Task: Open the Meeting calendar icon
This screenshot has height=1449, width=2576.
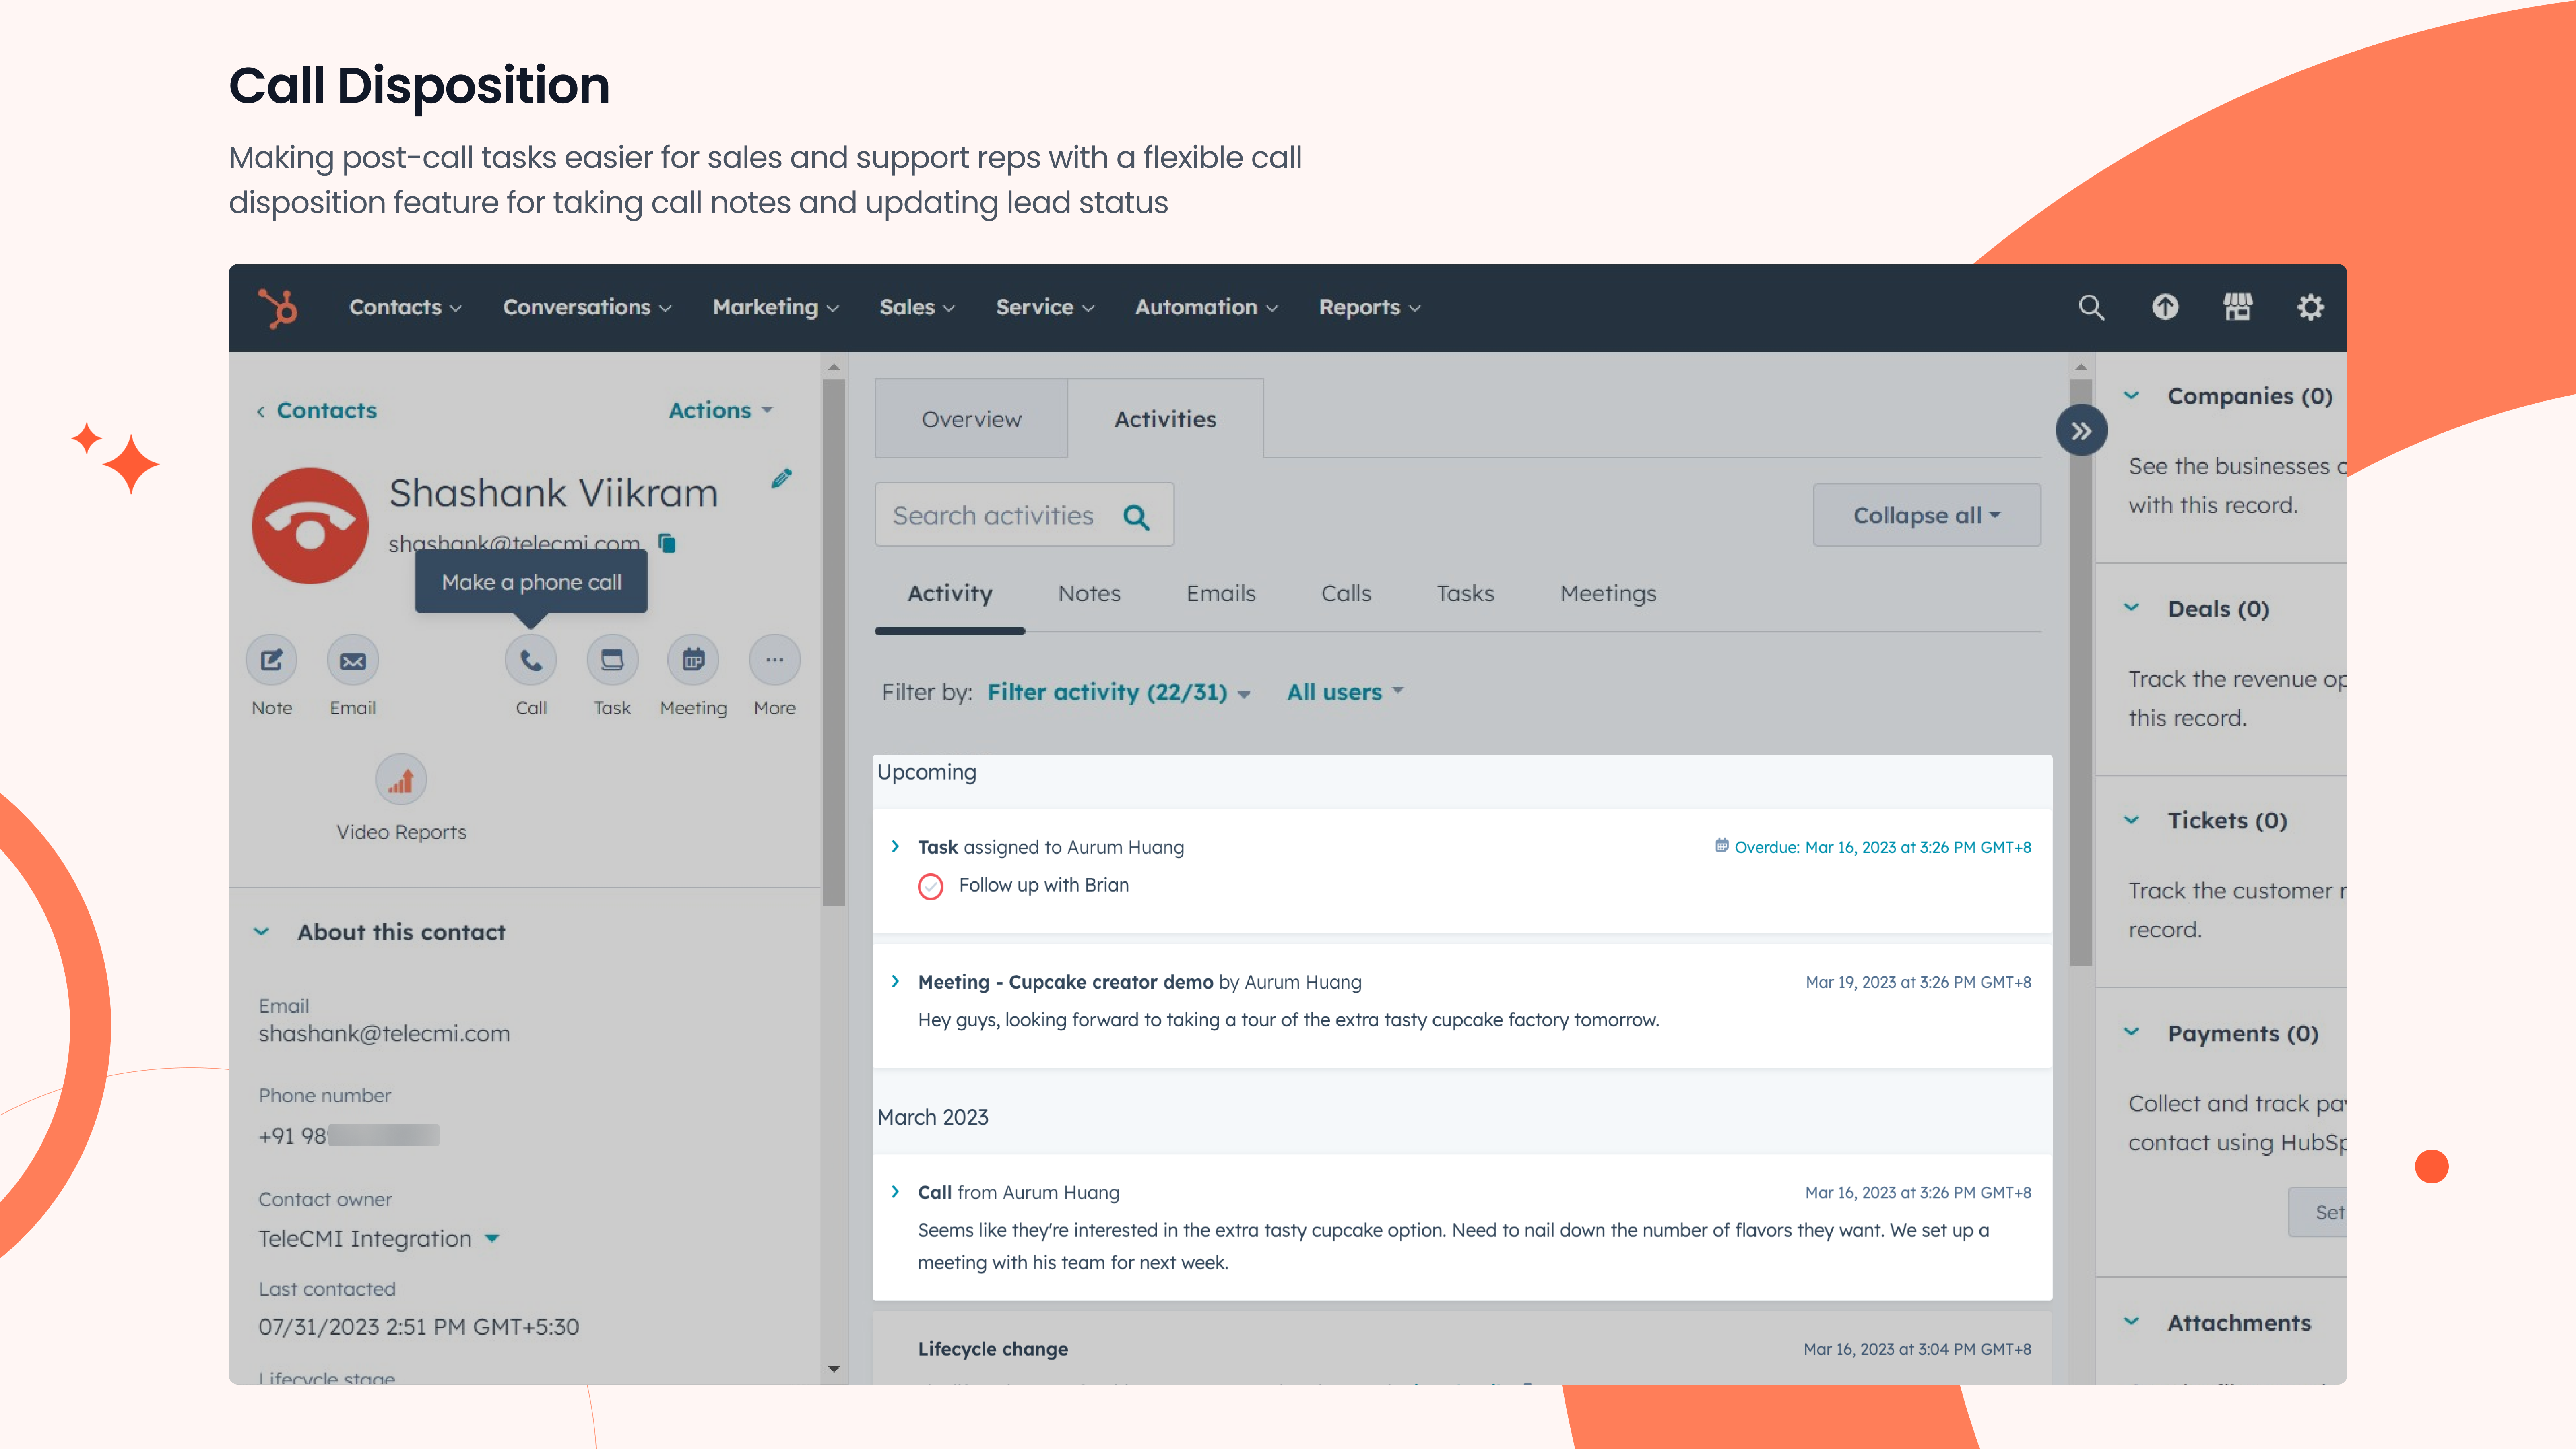Action: [x=693, y=660]
